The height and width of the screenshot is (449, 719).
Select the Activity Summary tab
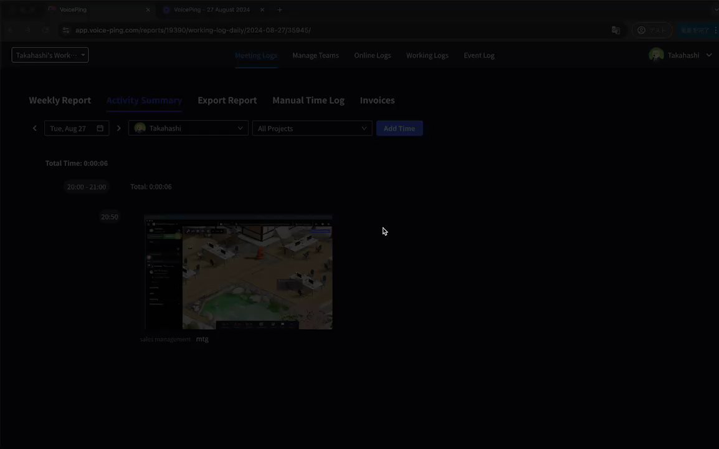click(144, 100)
